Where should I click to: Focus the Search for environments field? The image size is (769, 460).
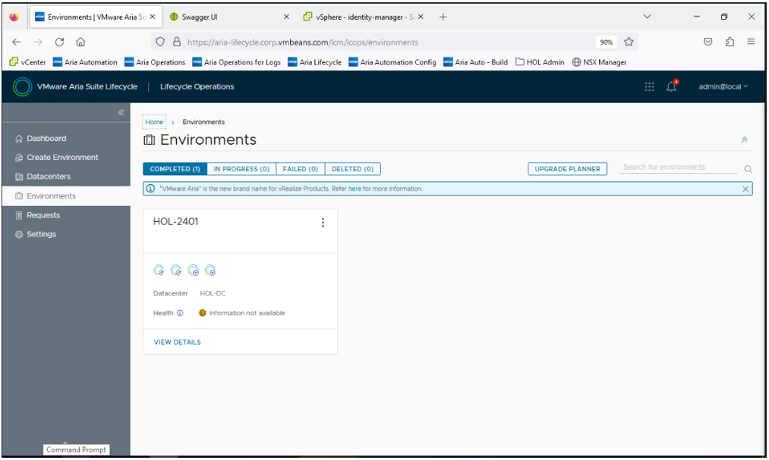pyautogui.click(x=678, y=167)
